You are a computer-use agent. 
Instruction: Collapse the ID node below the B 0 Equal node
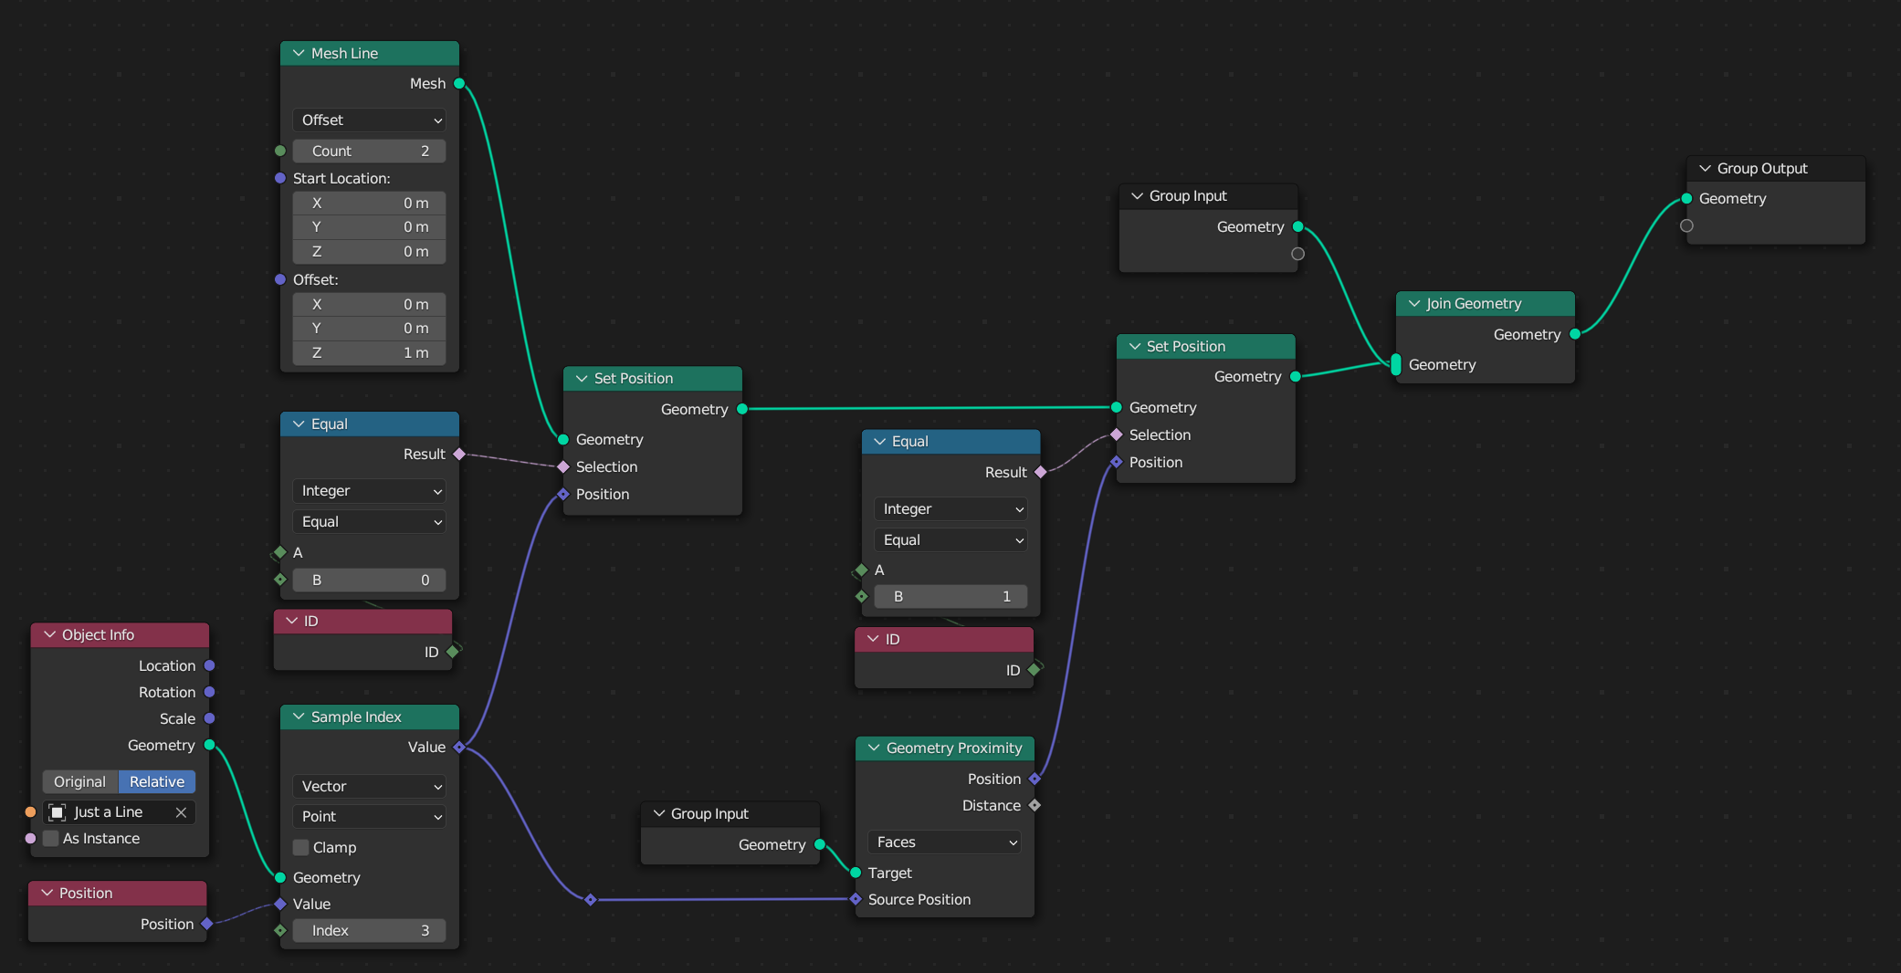coord(292,621)
